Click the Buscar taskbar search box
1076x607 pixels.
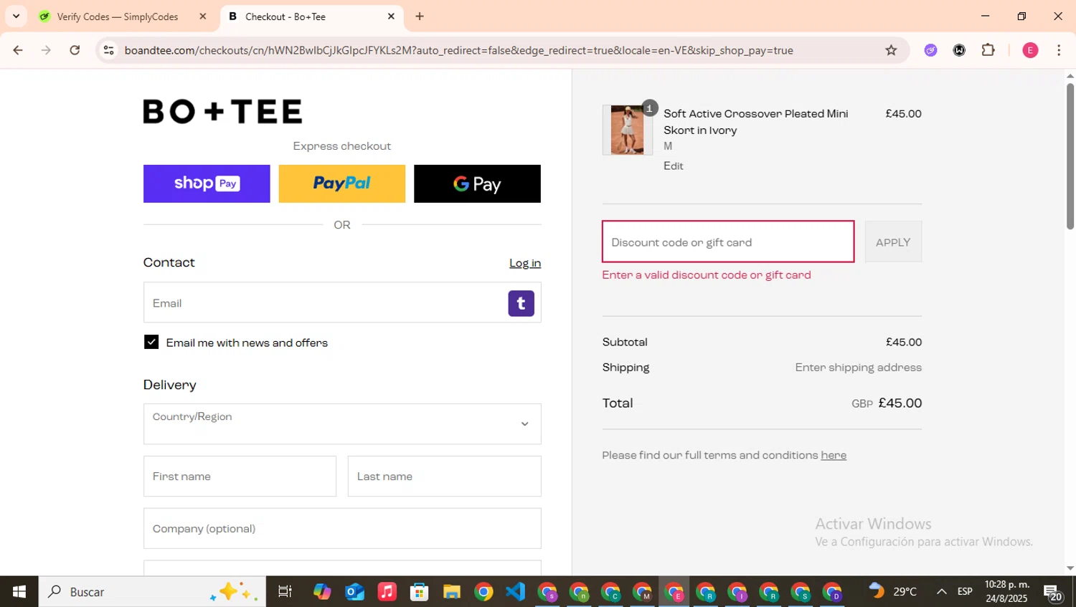[152, 591]
